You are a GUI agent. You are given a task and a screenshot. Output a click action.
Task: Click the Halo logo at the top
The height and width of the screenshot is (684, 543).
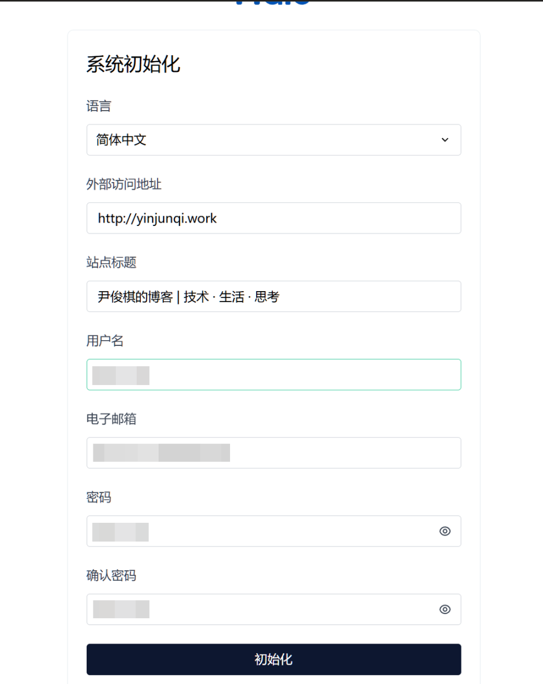(x=273, y=3)
